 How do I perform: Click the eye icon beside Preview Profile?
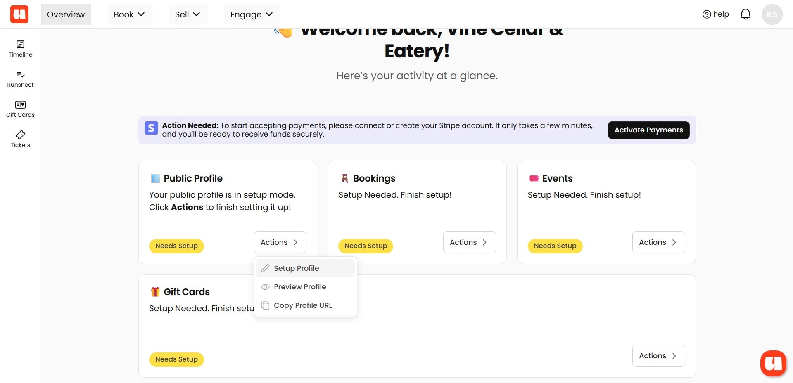pyautogui.click(x=265, y=287)
